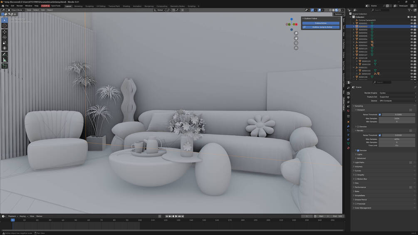Select the Measure tool

[5, 60]
